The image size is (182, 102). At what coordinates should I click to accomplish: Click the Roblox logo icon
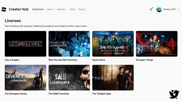pyautogui.click(x=4, y=9)
